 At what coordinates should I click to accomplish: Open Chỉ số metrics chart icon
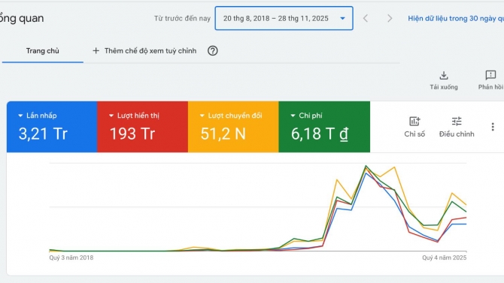tap(414, 122)
